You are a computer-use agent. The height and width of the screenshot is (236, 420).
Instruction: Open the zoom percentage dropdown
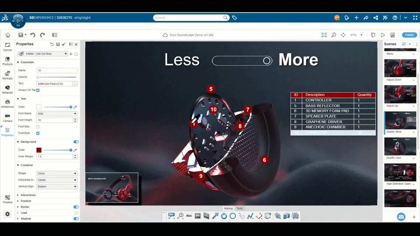pos(361,35)
